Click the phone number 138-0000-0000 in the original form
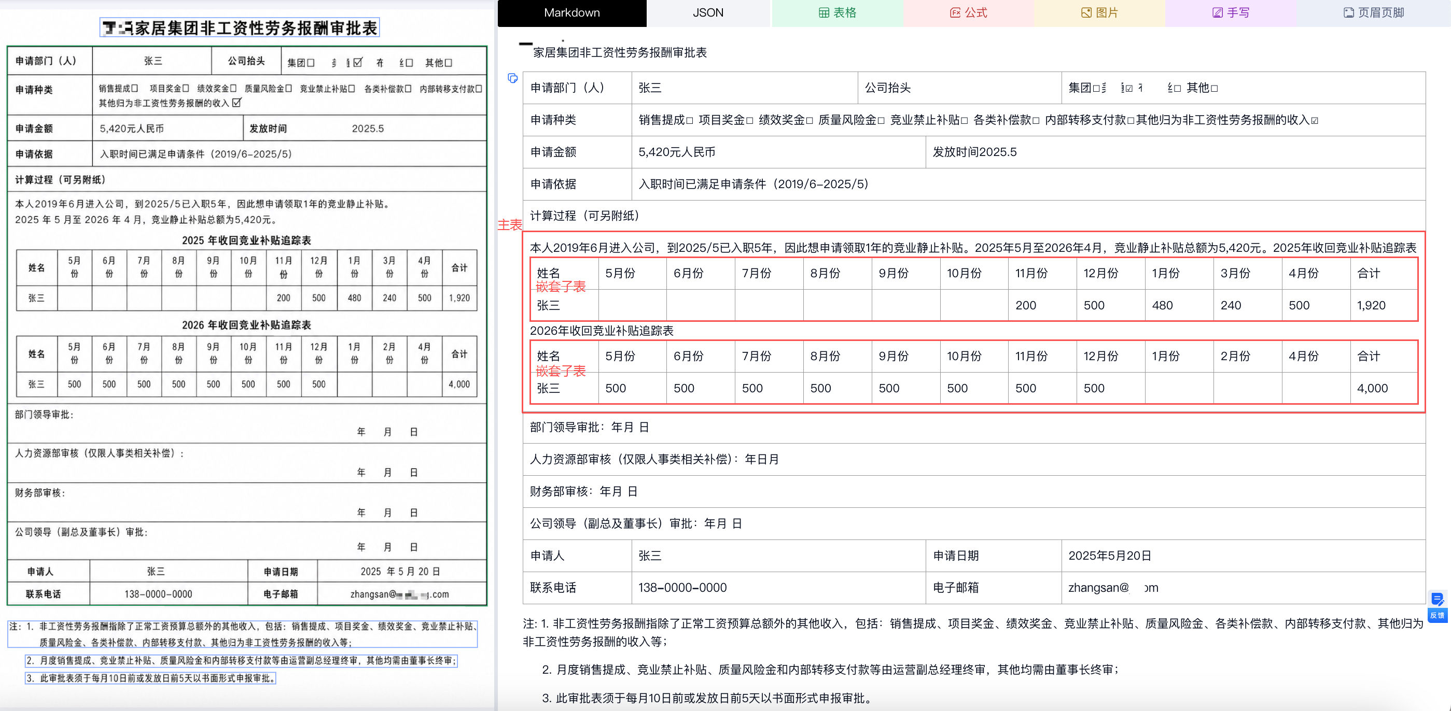This screenshot has width=1451, height=711. point(158,594)
